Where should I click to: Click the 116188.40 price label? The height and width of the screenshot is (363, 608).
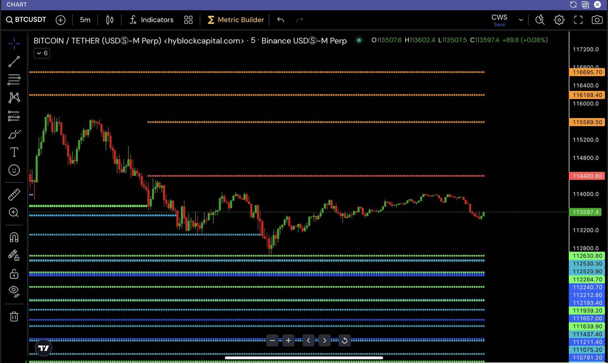pos(587,95)
